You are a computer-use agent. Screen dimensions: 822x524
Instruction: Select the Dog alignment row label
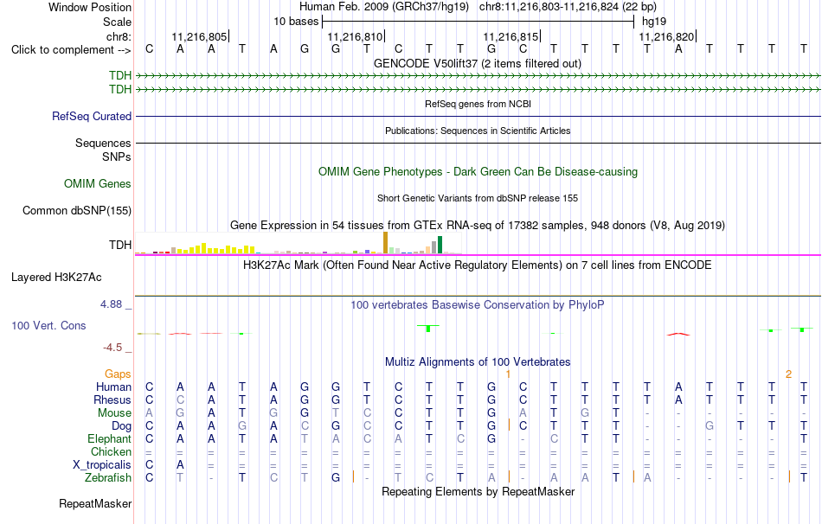tap(122, 425)
